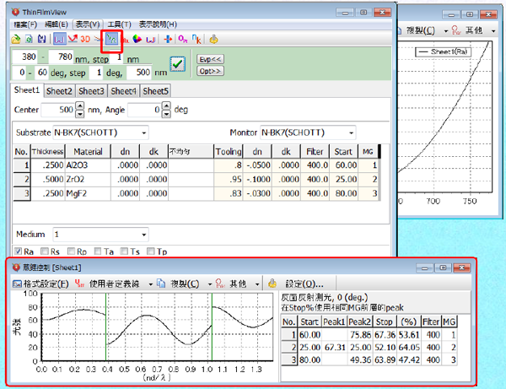Click the highlighted deposition control toolbar icon
Viewport: 506px width, 389px height.
tap(111, 40)
